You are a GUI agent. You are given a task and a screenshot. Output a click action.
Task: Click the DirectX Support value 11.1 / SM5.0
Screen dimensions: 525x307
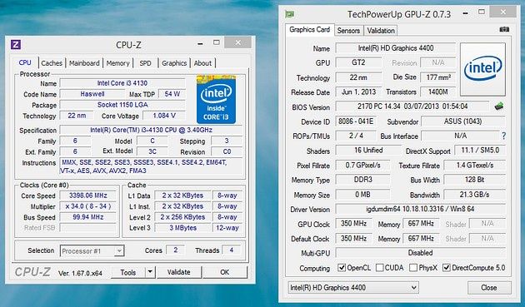(480, 150)
